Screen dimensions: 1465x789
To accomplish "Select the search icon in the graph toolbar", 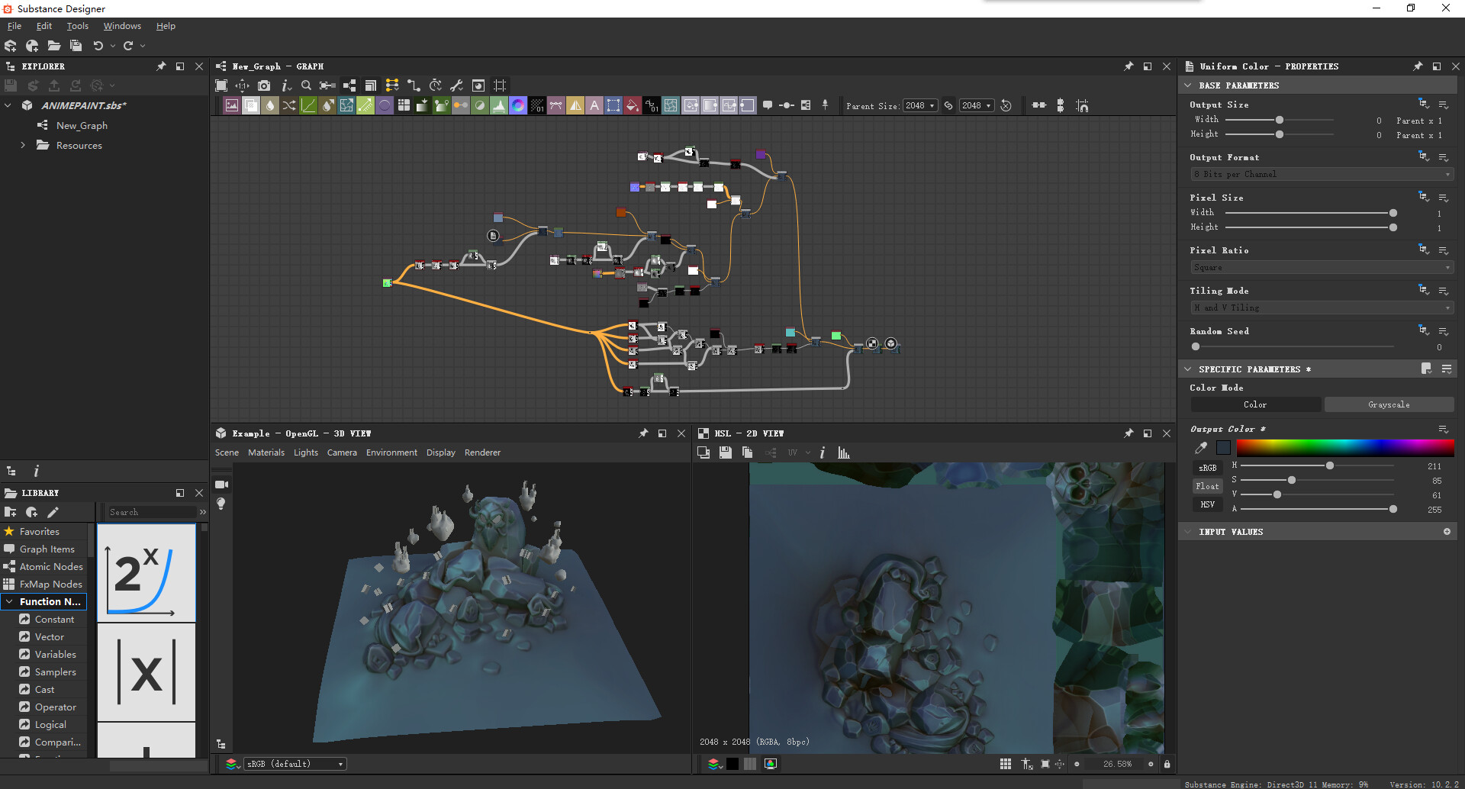I will tap(306, 85).
